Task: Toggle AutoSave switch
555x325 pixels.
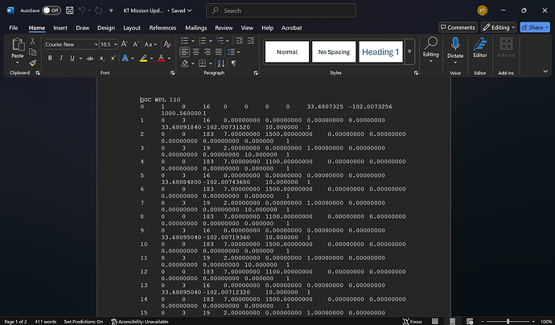Action: [x=51, y=10]
